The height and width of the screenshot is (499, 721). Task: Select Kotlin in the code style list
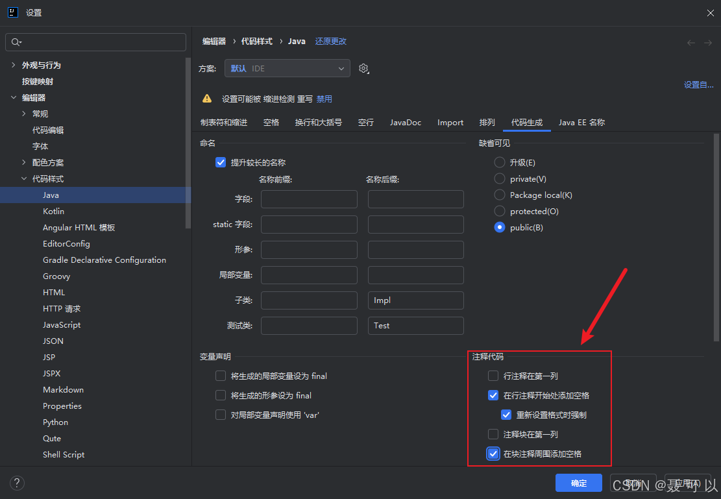click(53, 211)
